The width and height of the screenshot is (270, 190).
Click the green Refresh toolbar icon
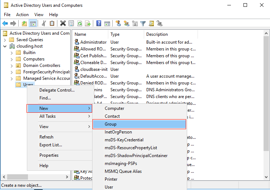click(80, 23)
